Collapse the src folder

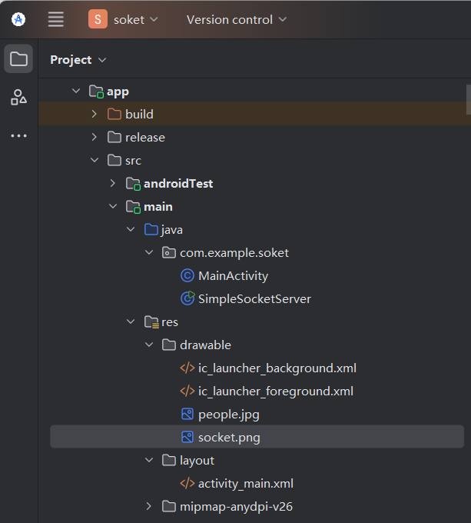[x=95, y=160]
